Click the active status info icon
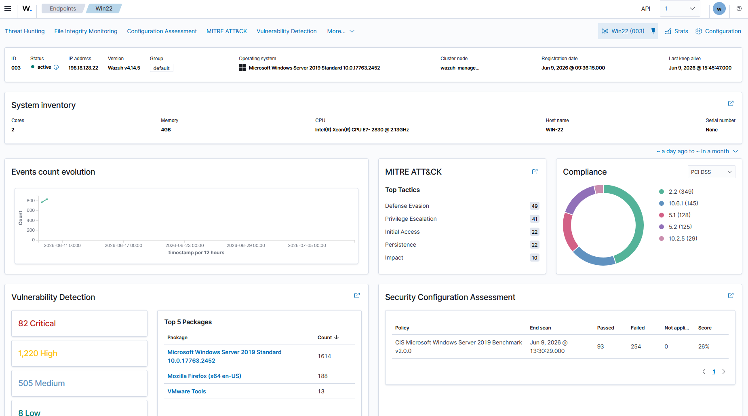Image resolution: width=748 pixels, height=416 pixels. tap(56, 67)
